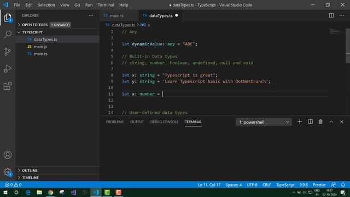Screen dimensions: 350x197
Task: Switch to the Output panel tab
Action: click(137, 121)
